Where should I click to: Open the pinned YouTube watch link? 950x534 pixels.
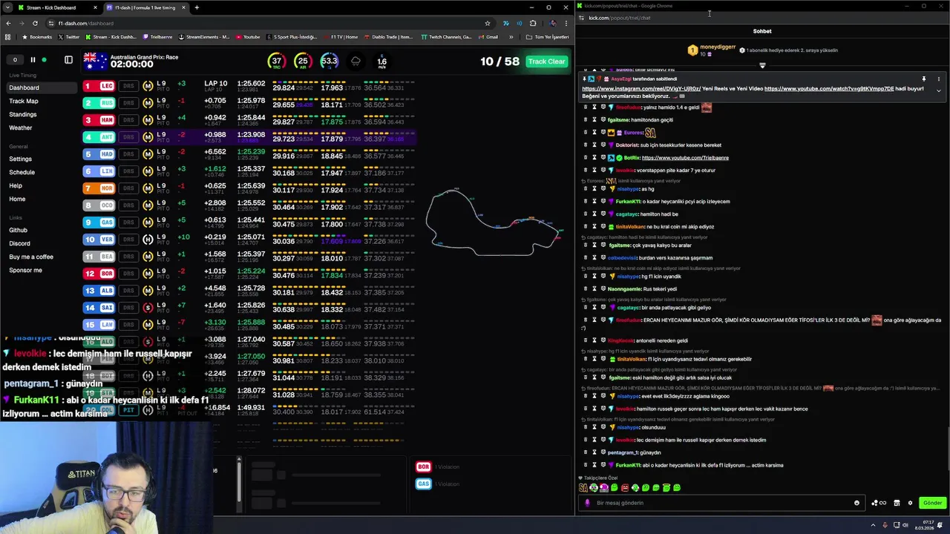click(829, 89)
